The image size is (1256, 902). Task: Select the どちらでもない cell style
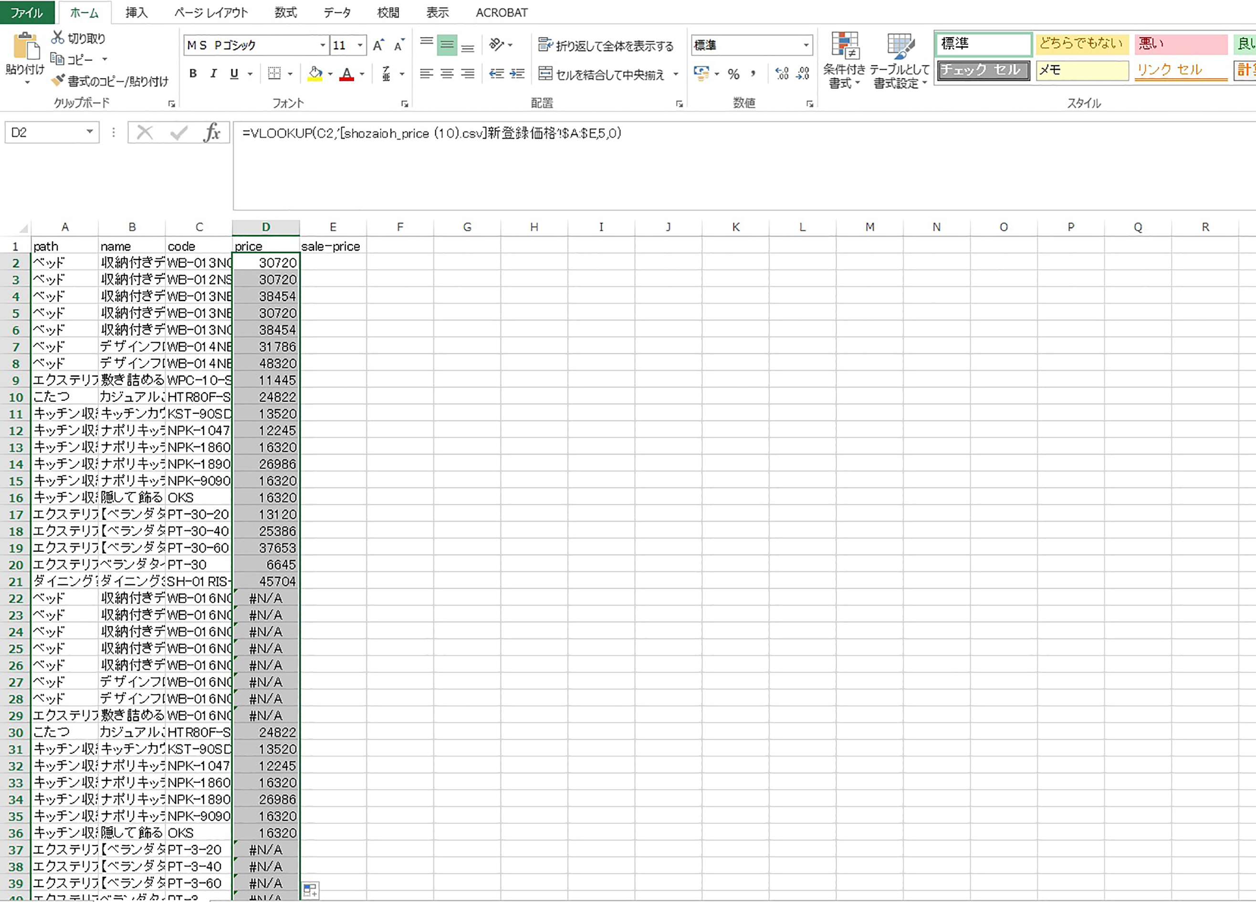click(x=1082, y=44)
